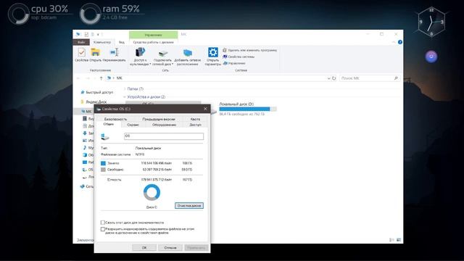Click the Back navigation arrow in Explorer
The width and height of the screenshot is (464, 261).
tap(78, 78)
